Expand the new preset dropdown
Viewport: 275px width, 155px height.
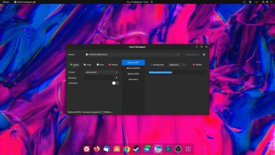pos(101,72)
